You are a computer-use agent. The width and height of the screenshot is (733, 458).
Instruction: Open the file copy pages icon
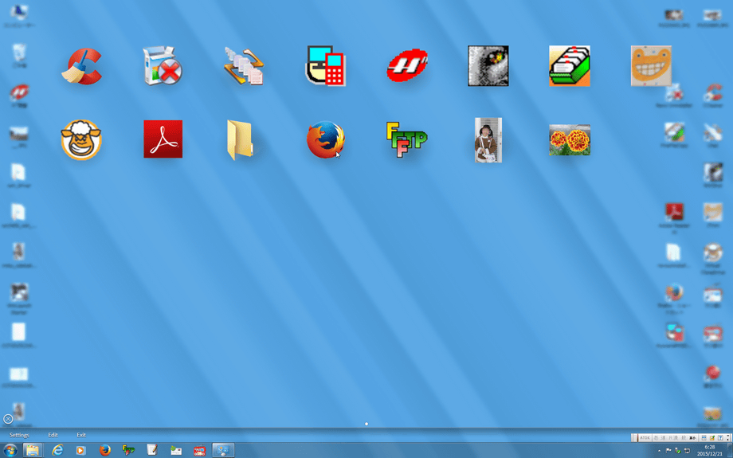coord(244,65)
